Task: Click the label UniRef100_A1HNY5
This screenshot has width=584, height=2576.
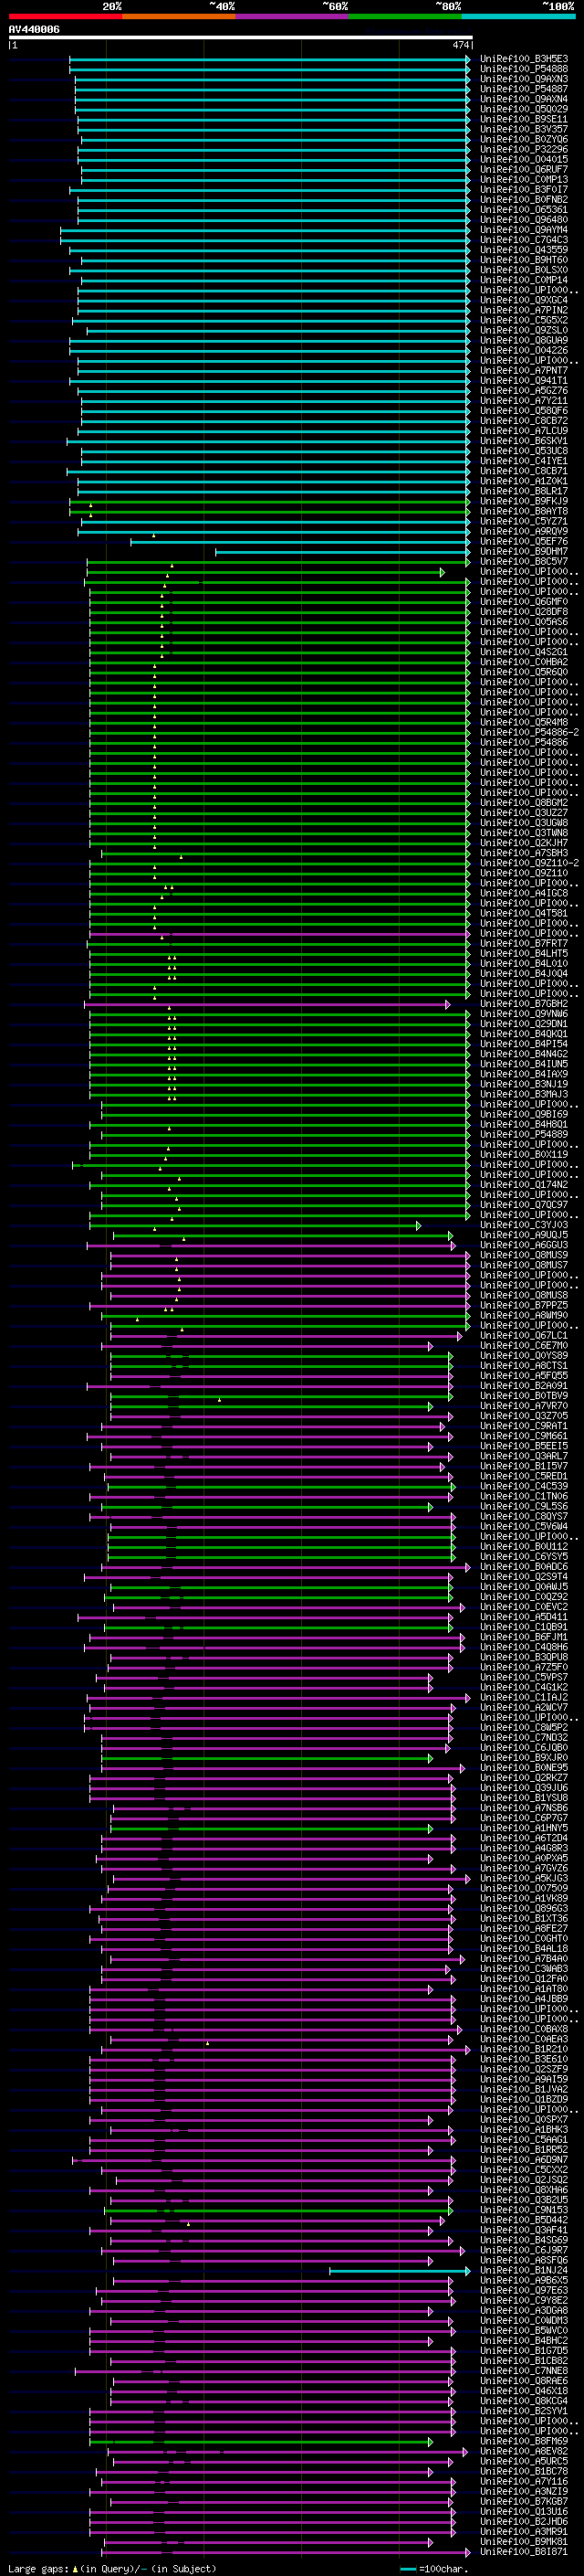Action: (x=524, y=1828)
